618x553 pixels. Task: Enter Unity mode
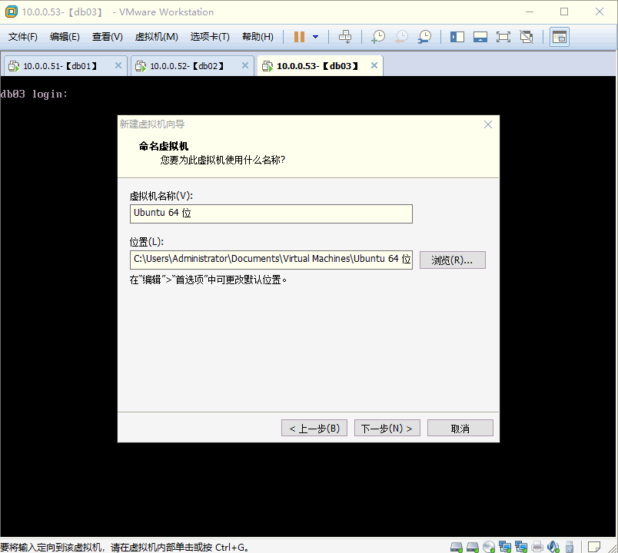526,36
